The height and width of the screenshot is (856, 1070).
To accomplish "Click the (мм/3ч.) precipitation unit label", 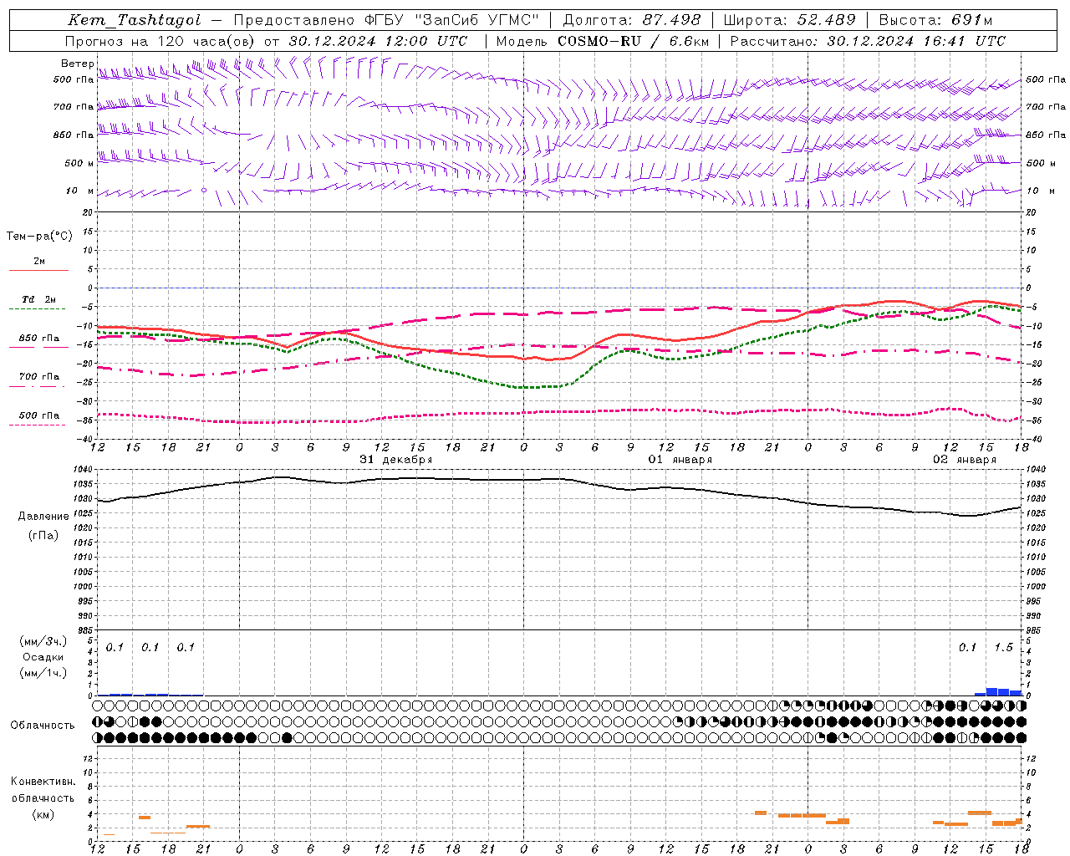I will click(43, 641).
